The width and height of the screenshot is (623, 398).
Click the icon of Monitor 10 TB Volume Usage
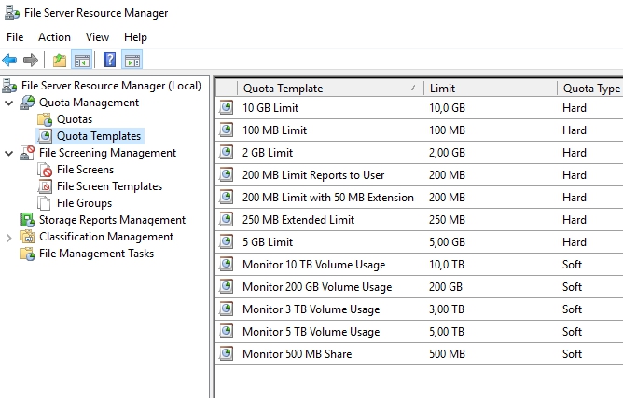226,264
